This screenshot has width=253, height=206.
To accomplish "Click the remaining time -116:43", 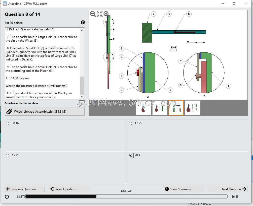I will click(234, 196).
